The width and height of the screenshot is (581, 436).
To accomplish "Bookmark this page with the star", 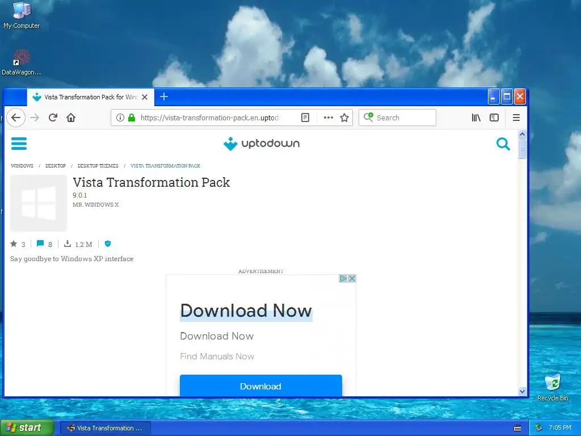I will click(344, 118).
